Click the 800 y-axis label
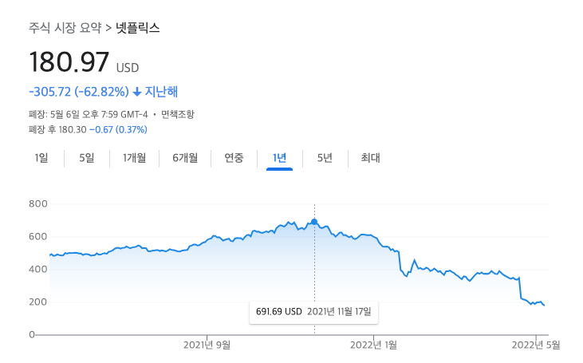 click(x=37, y=204)
